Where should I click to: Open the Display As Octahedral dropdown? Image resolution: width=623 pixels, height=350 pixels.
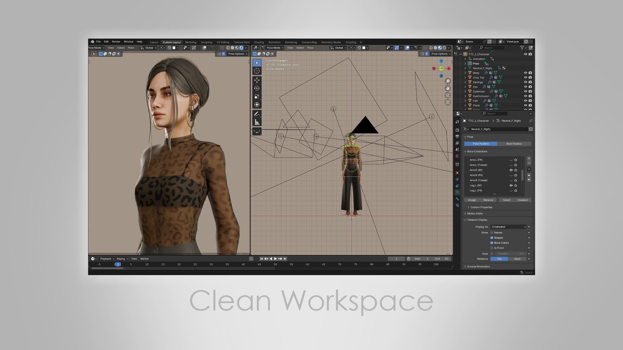point(508,227)
